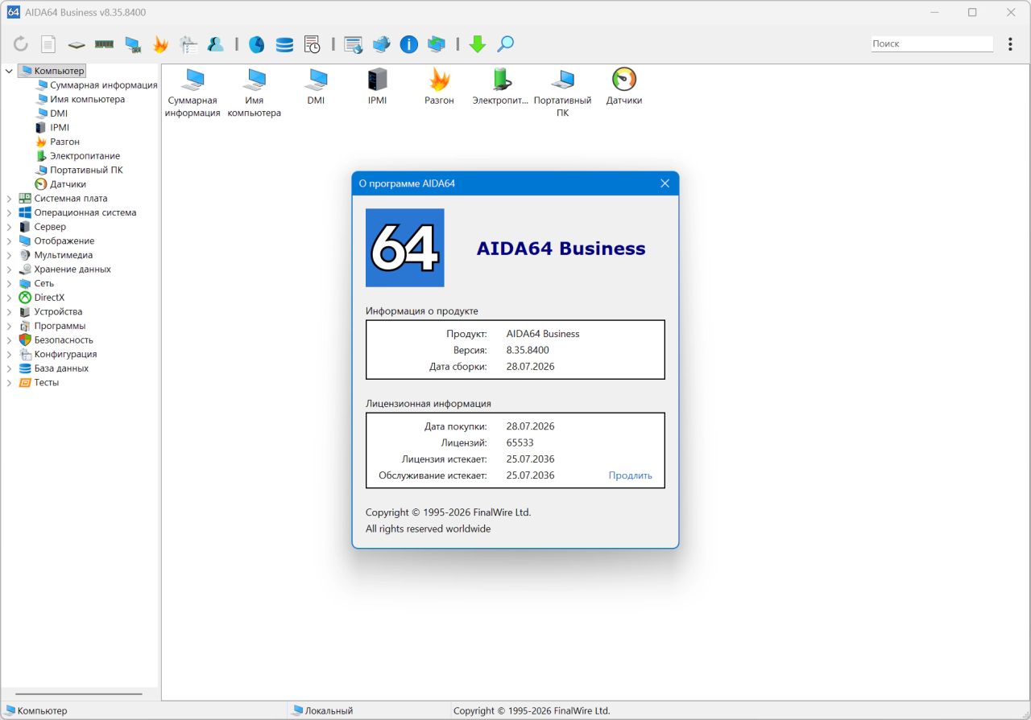Click the green download arrow toolbar icon
This screenshot has width=1031, height=720.
click(x=478, y=44)
